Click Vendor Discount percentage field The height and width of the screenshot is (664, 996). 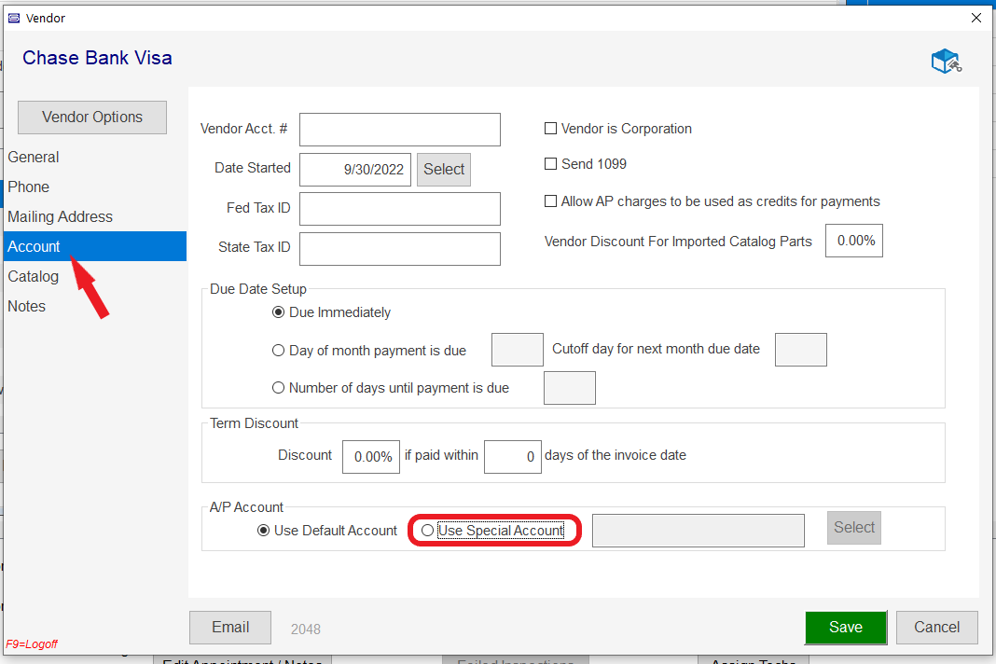(853, 241)
